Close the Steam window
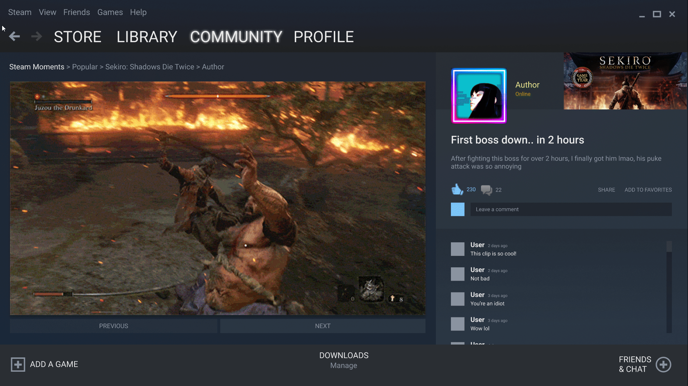 click(672, 14)
